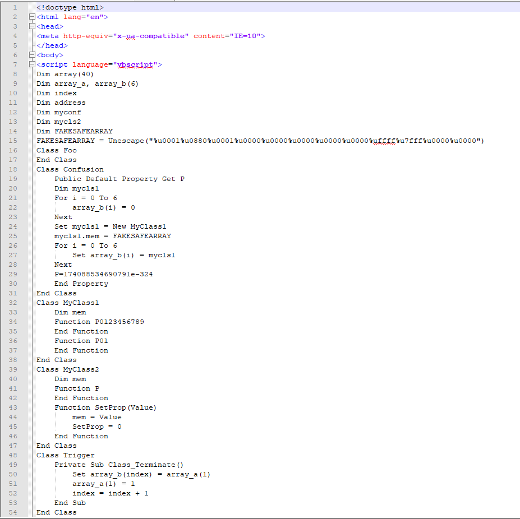
Task: Select line number 32 in margin
Action: [13, 303]
